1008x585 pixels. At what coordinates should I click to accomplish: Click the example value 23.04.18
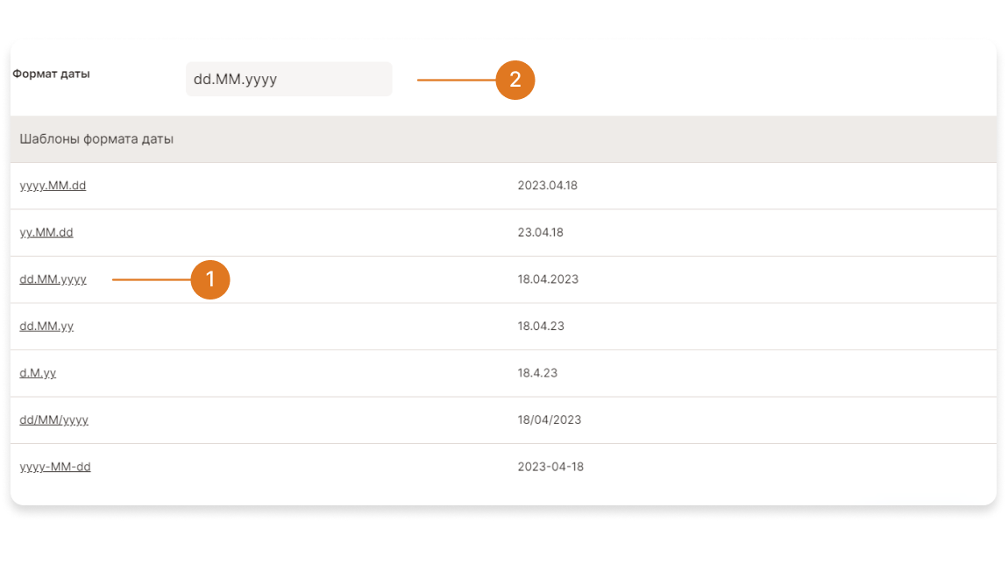(540, 233)
